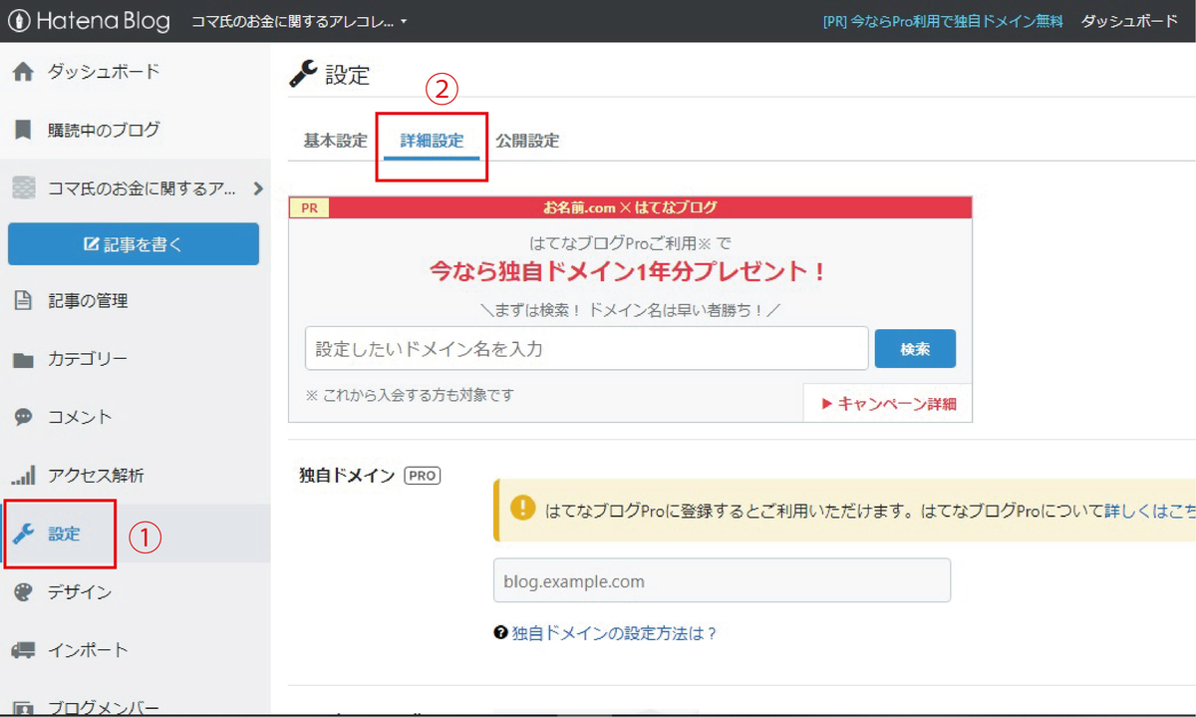Open キャンペーン詳細 link

pos(888,404)
